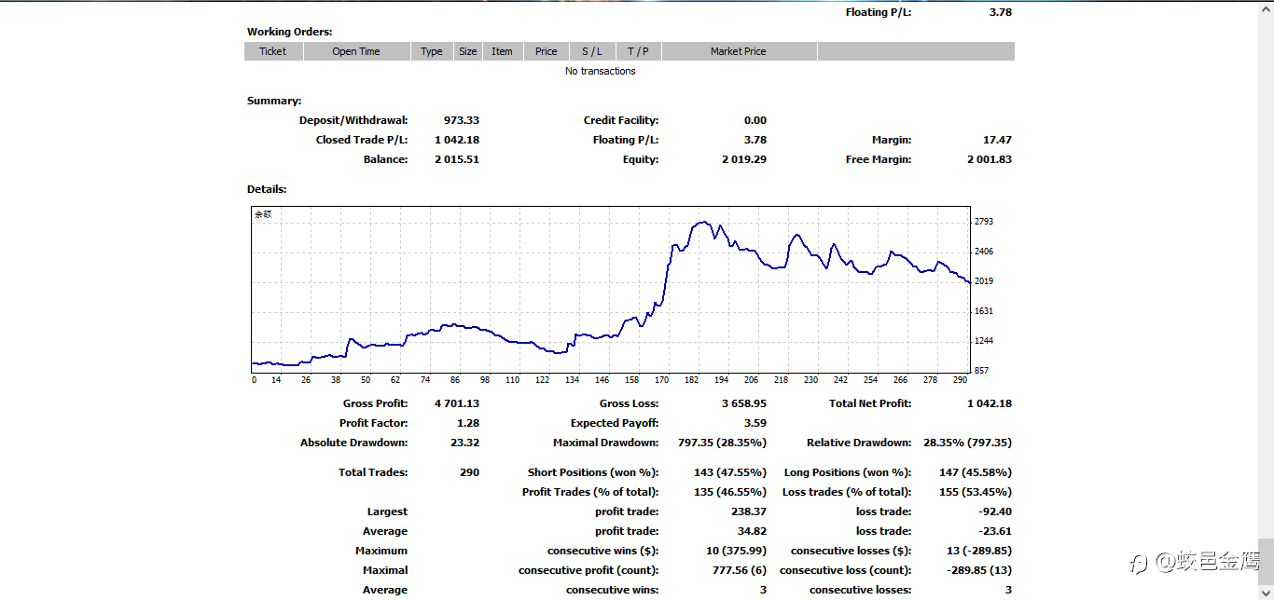Select the average loss trade value -23.61
Viewport: 1274px width, 600px height.
[x=995, y=531]
